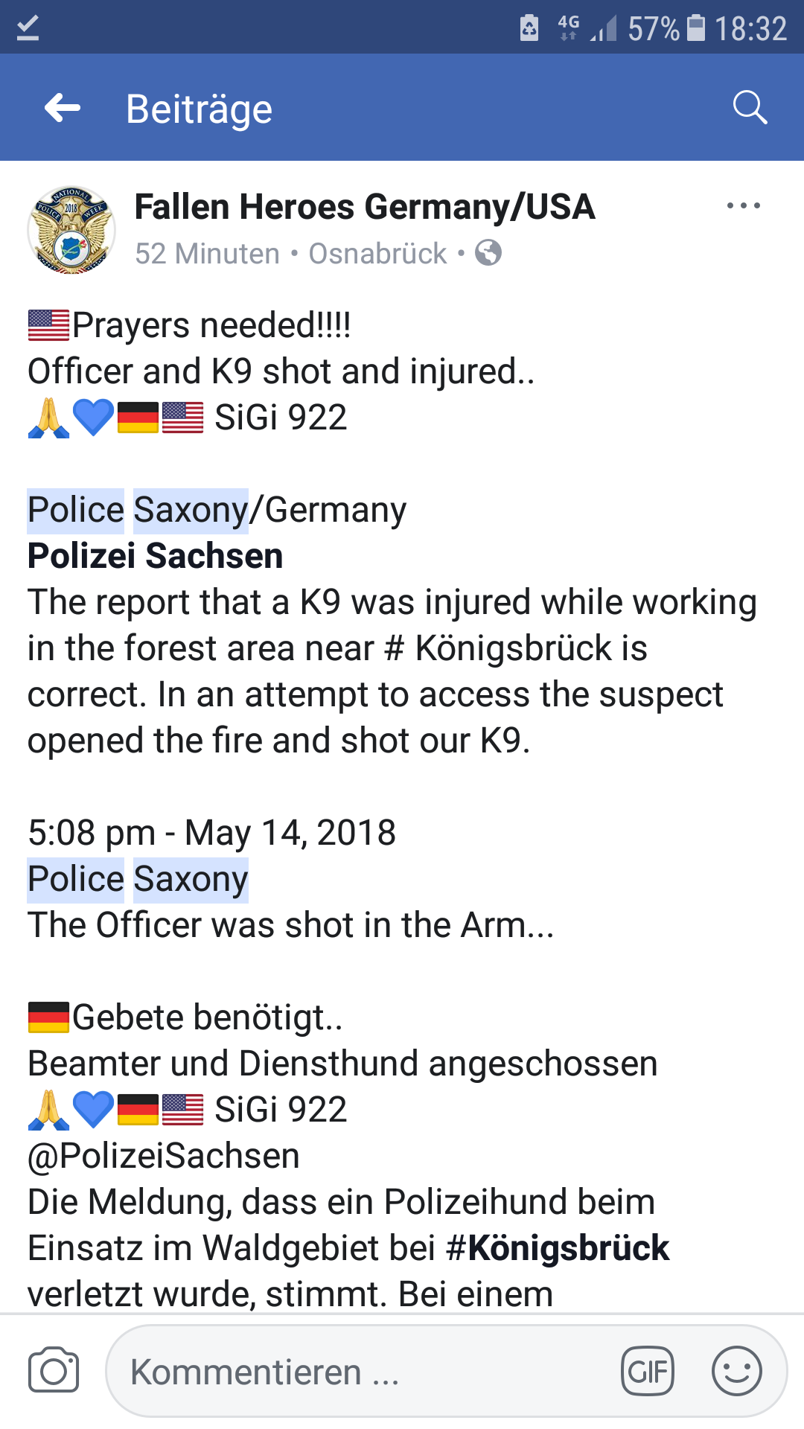Screen dimensions: 804x1429
Task: Tap the highlighted Police Saxony/Germany text
Action: (x=138, y=511)
